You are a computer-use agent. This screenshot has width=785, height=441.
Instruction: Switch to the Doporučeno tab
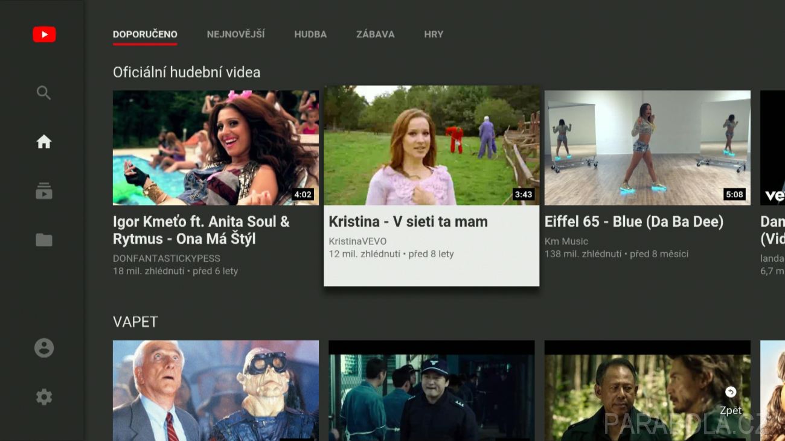[x=145, y=34]
